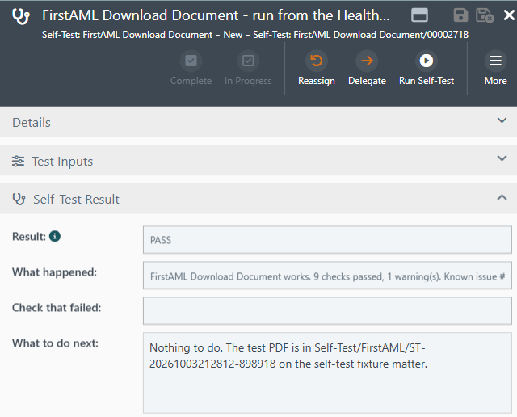This screenshot has height=417, width=517.
Task: Click the 'What to do next:' label
Action: click(x=55, y=343)
